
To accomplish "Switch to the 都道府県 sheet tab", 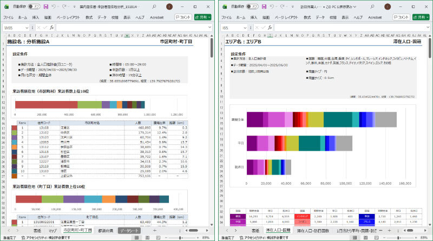I will 105,231.
